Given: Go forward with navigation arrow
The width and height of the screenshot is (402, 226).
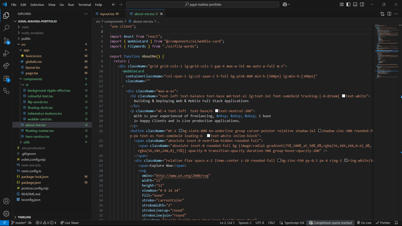Looking at the screenshot, I should (121, 4).
